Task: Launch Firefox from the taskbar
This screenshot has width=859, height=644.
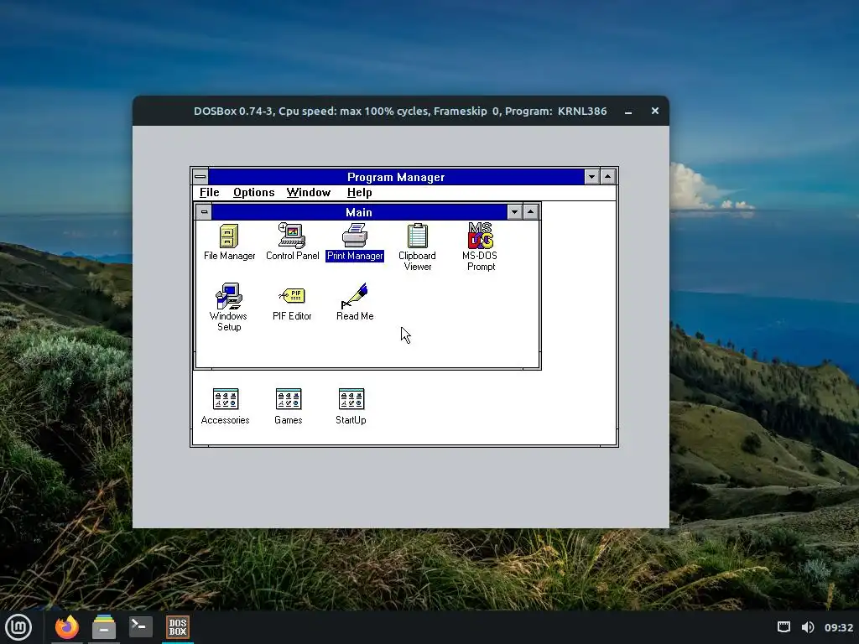Action: [x=67, y=627]
